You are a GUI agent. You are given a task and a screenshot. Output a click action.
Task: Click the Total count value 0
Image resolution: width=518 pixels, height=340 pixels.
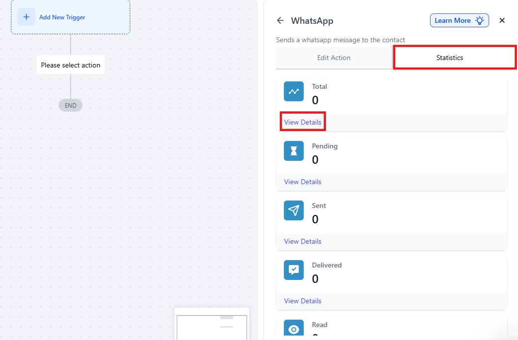[315, 100]
